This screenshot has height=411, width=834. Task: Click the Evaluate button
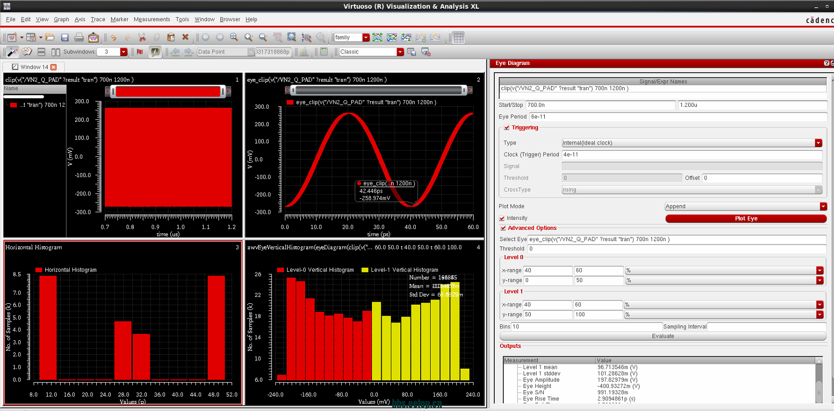click(663, 336)
